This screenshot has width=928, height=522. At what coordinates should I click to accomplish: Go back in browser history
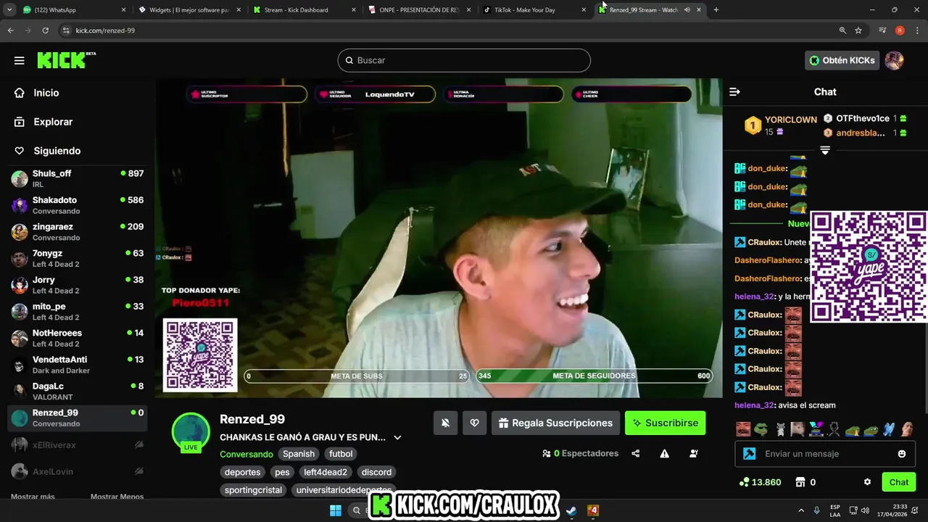point(10,30)
